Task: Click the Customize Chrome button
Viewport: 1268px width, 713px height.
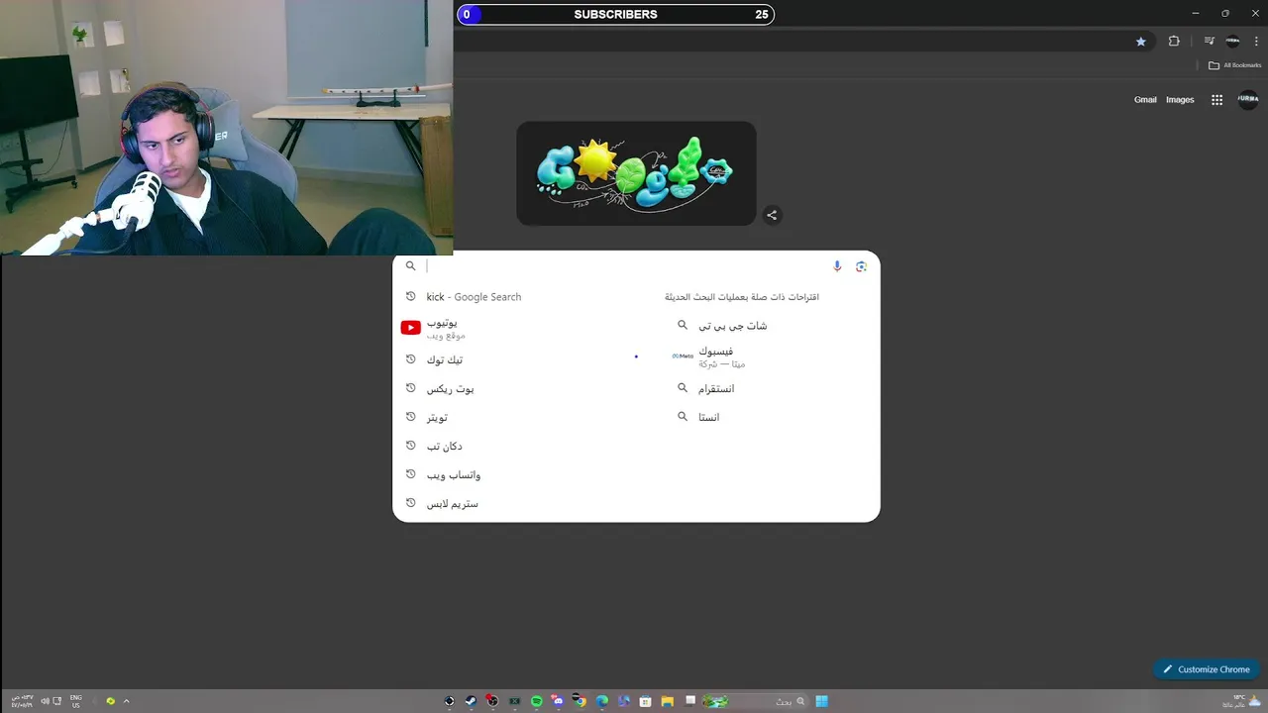Action: click(1206, 669)
